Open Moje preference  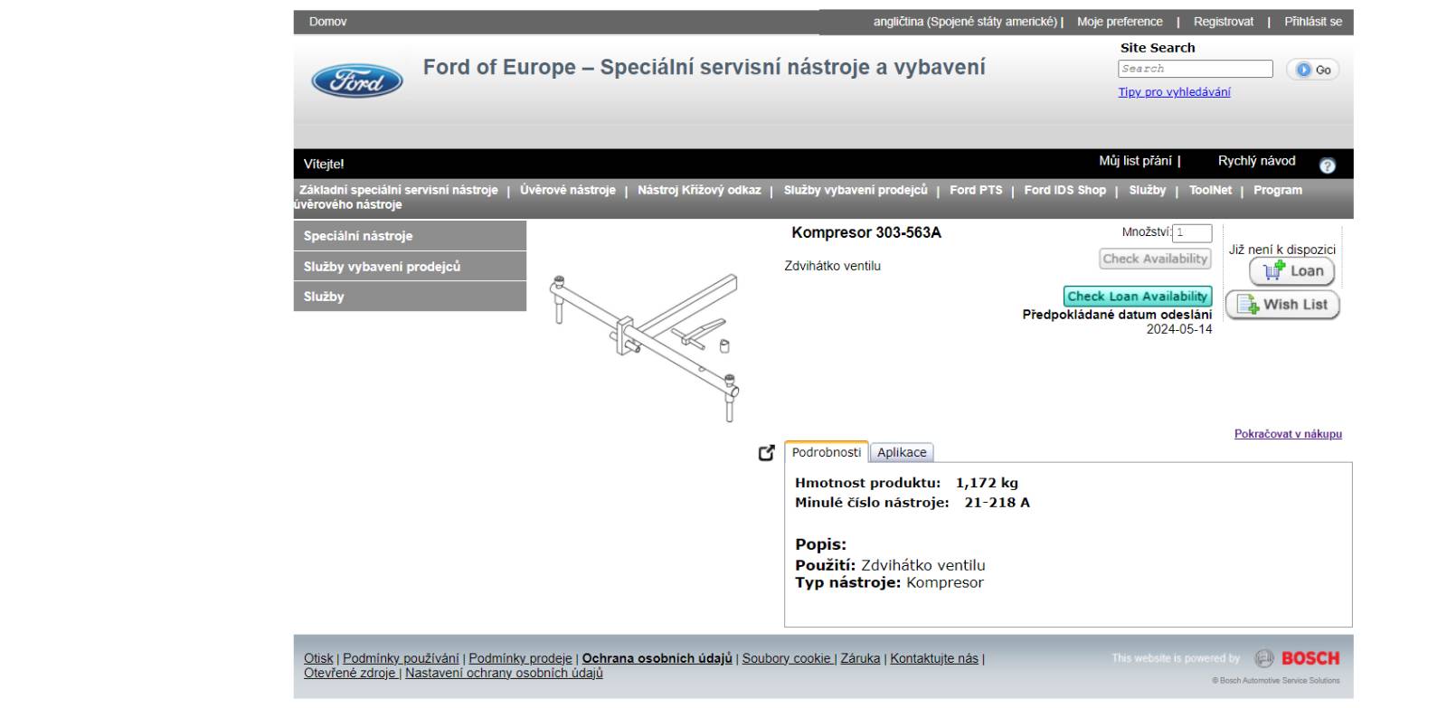click(x=1120, y=22)
